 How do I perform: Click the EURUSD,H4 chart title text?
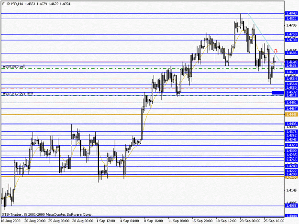coord(36,4)
